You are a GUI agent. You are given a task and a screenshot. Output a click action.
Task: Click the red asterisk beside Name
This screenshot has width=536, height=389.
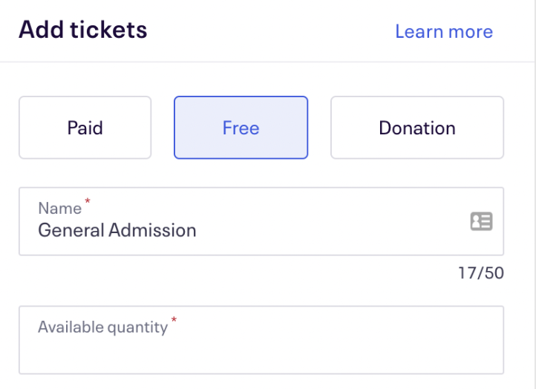[x=88, y=201]
